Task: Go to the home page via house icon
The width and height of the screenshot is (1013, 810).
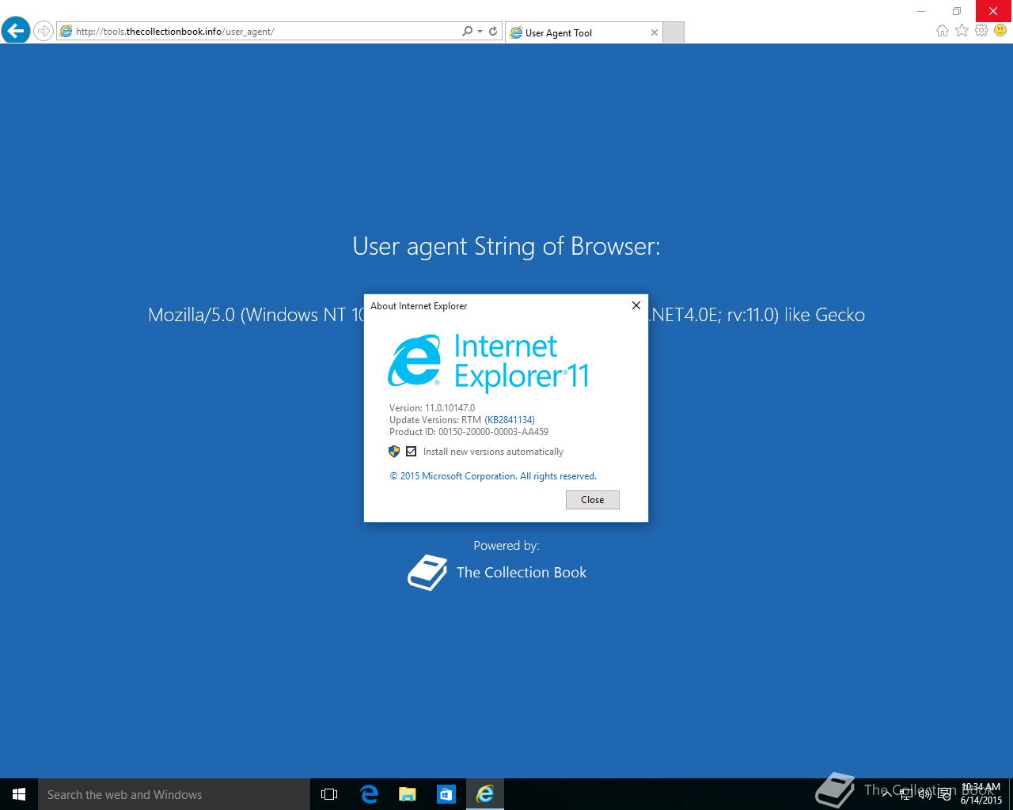Action: [942, 31]
